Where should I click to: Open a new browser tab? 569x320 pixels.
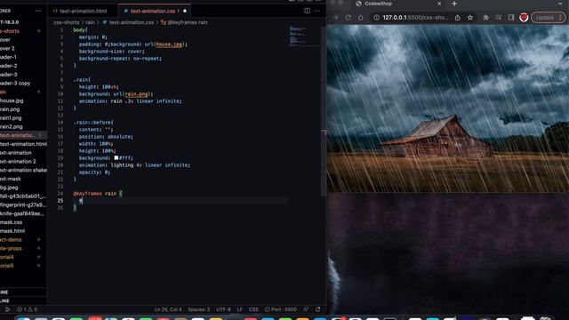coord(454,4)
